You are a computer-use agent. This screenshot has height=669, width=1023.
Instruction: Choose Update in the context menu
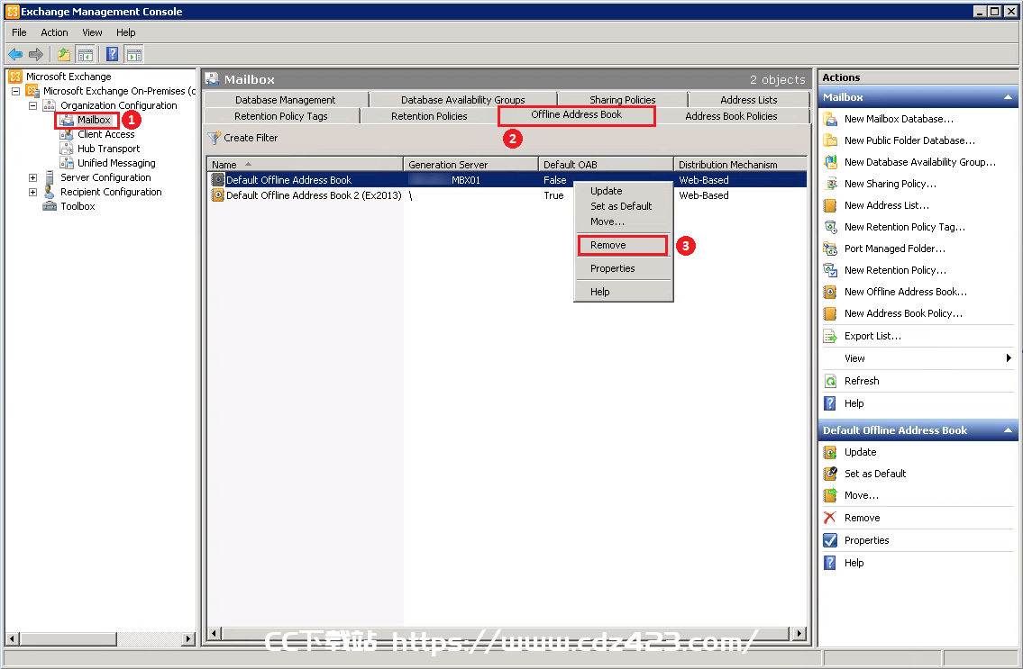623,191
